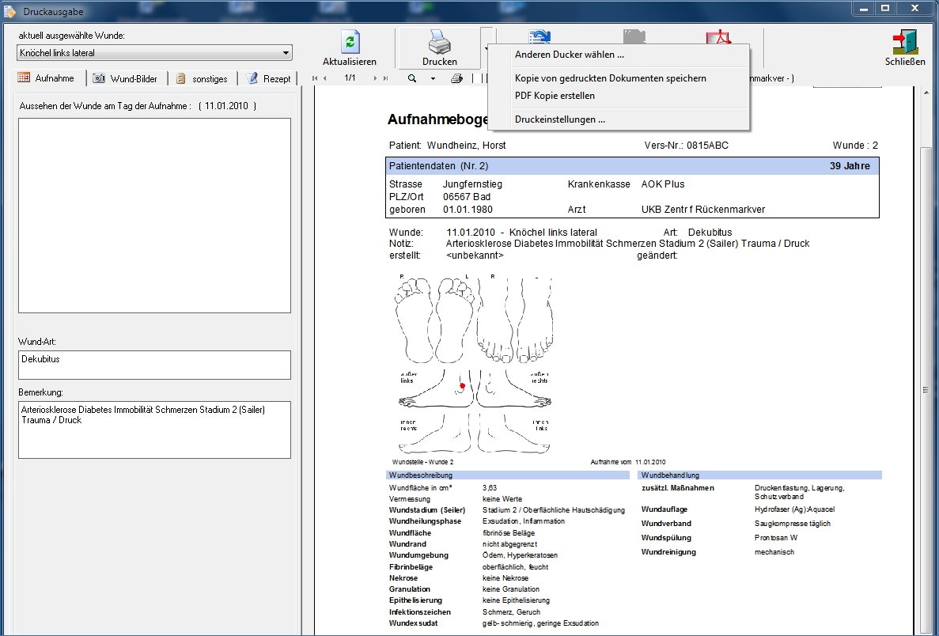The height and width of the screenshot is (636, 939).
Task: Expand the Drucken split-button arrow
Action: pos(485,48)
